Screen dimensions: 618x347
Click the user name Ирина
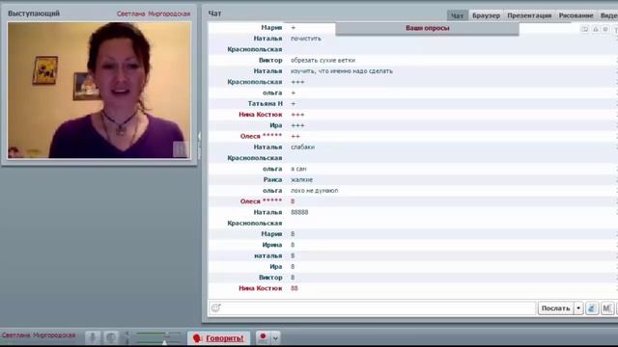[272, 245]
